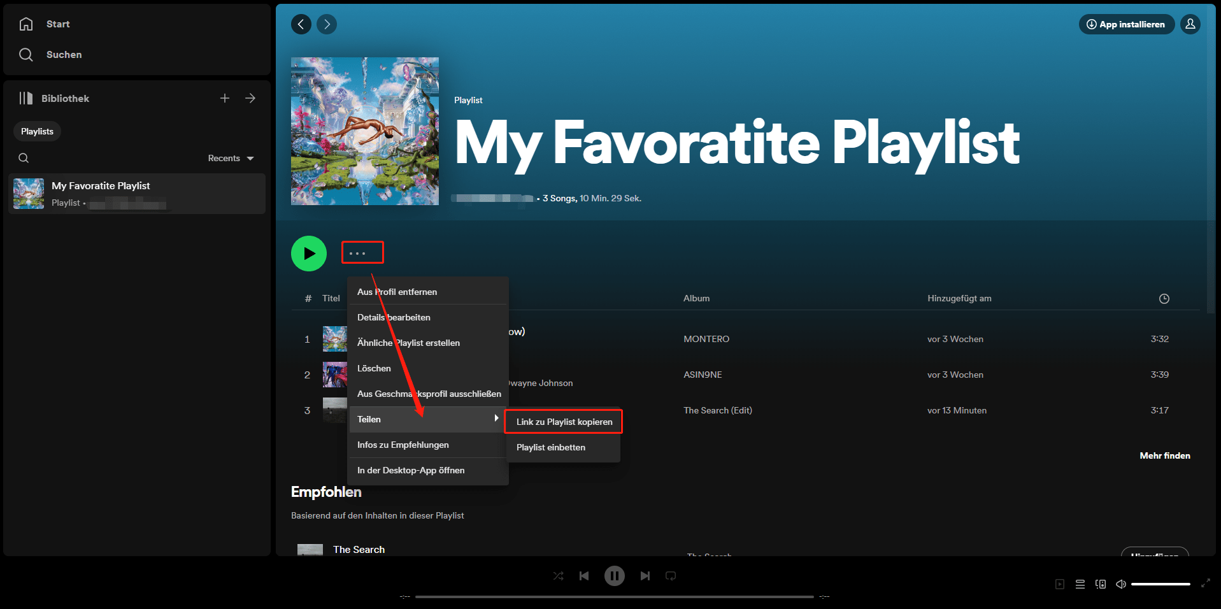Search within library magnifier icon

(x=24, y=158)
